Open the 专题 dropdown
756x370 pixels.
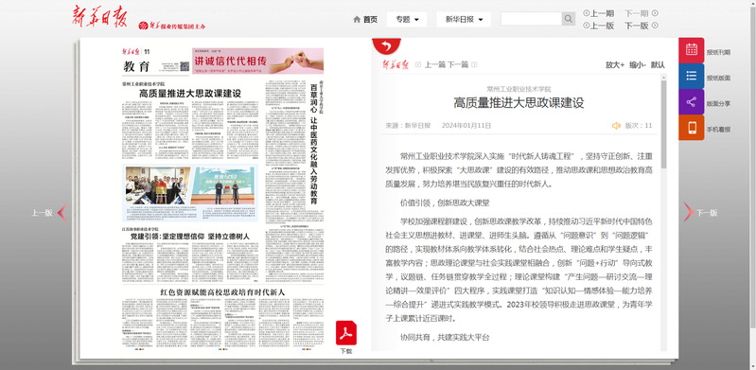pos(407,19)
